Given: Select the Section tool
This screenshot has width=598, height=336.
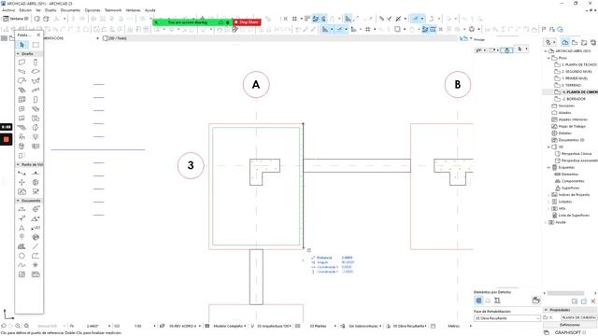Looking at the screenshot, I should [21, 173].
